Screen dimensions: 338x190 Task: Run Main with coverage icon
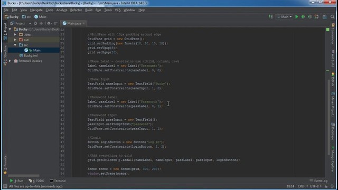310,17
